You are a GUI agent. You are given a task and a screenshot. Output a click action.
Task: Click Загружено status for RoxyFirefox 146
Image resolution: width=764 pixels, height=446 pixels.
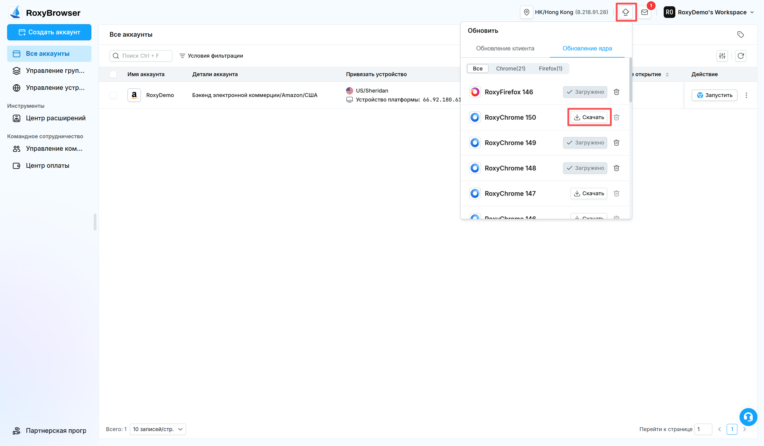585,92
